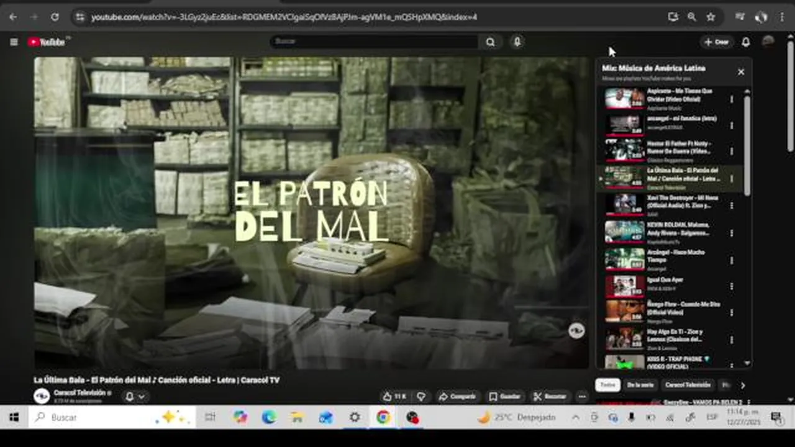Open the Chrome three-dot menu
Screen dimensions: 795x447
[782, 17]
